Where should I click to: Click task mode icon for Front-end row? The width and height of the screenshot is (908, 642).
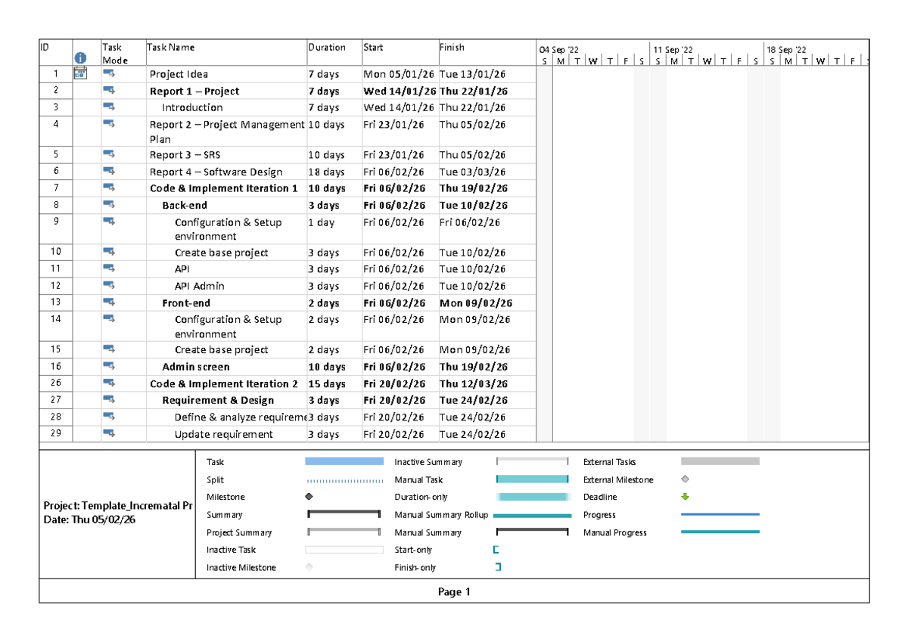(x=108, y=302)
